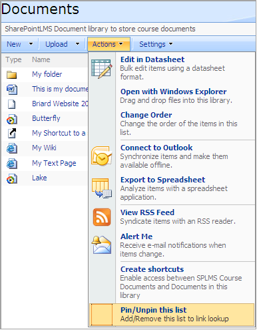Click the Settings toolbar menu label

(152, 44)
